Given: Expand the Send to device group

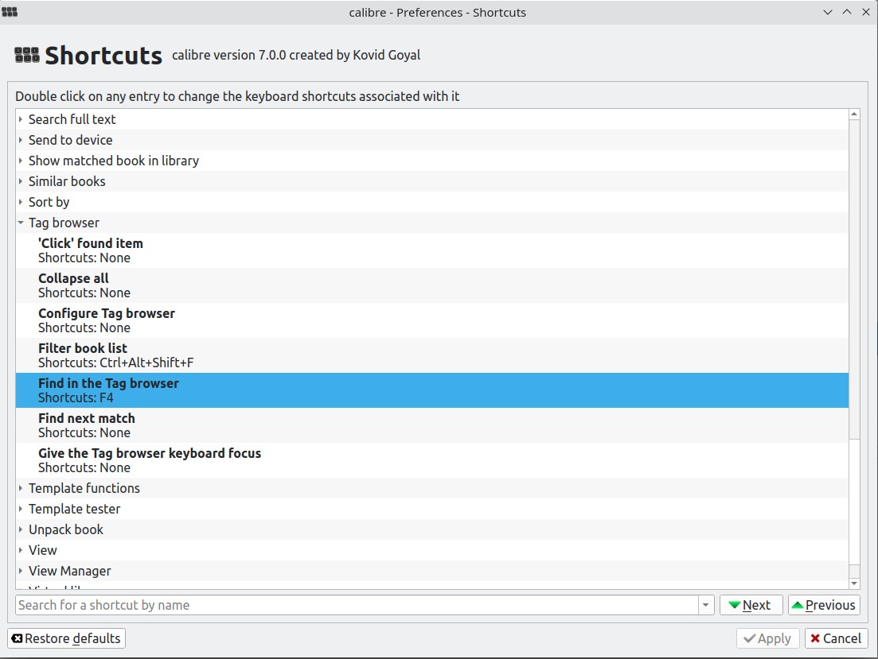Looking at the screenshot, I should coord(20,140).
